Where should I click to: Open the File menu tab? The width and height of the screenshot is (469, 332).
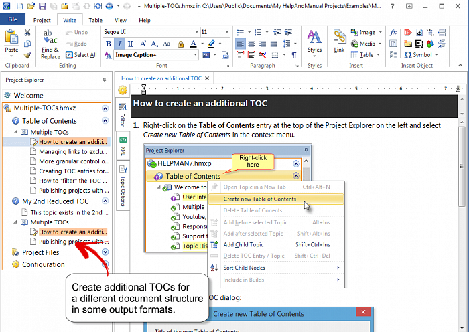[x=13, y=20]
